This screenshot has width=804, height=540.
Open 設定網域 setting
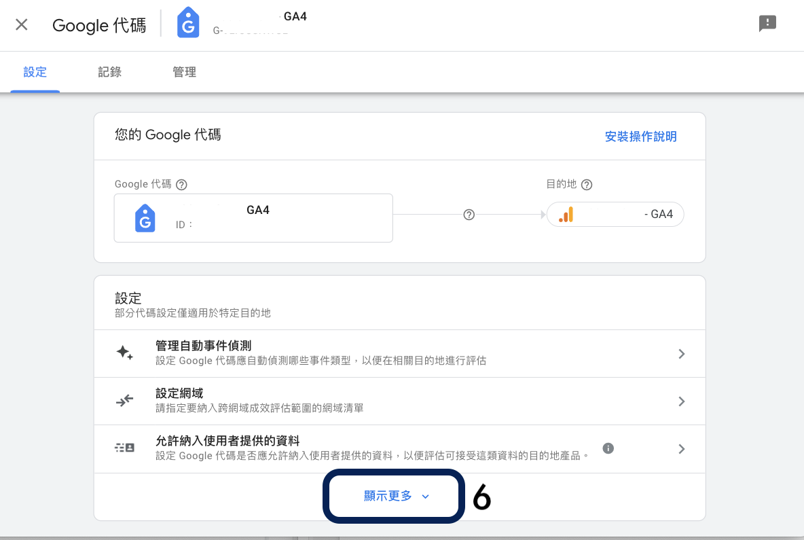[x=399, y=401]
